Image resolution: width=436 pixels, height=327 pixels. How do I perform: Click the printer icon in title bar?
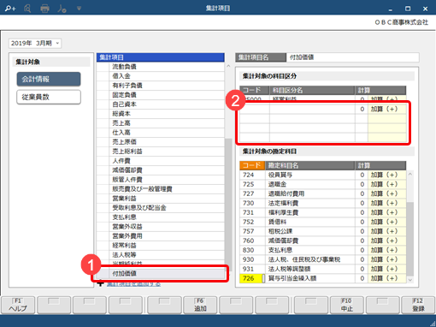(44, 9)
